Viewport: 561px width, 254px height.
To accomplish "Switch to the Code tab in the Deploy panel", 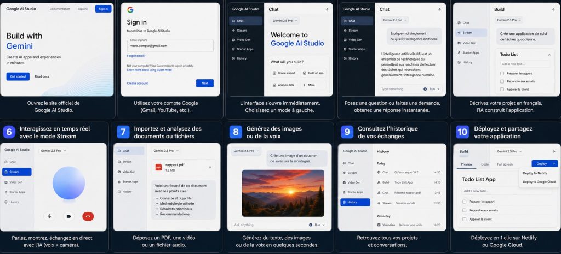I will tap(485, 164).
